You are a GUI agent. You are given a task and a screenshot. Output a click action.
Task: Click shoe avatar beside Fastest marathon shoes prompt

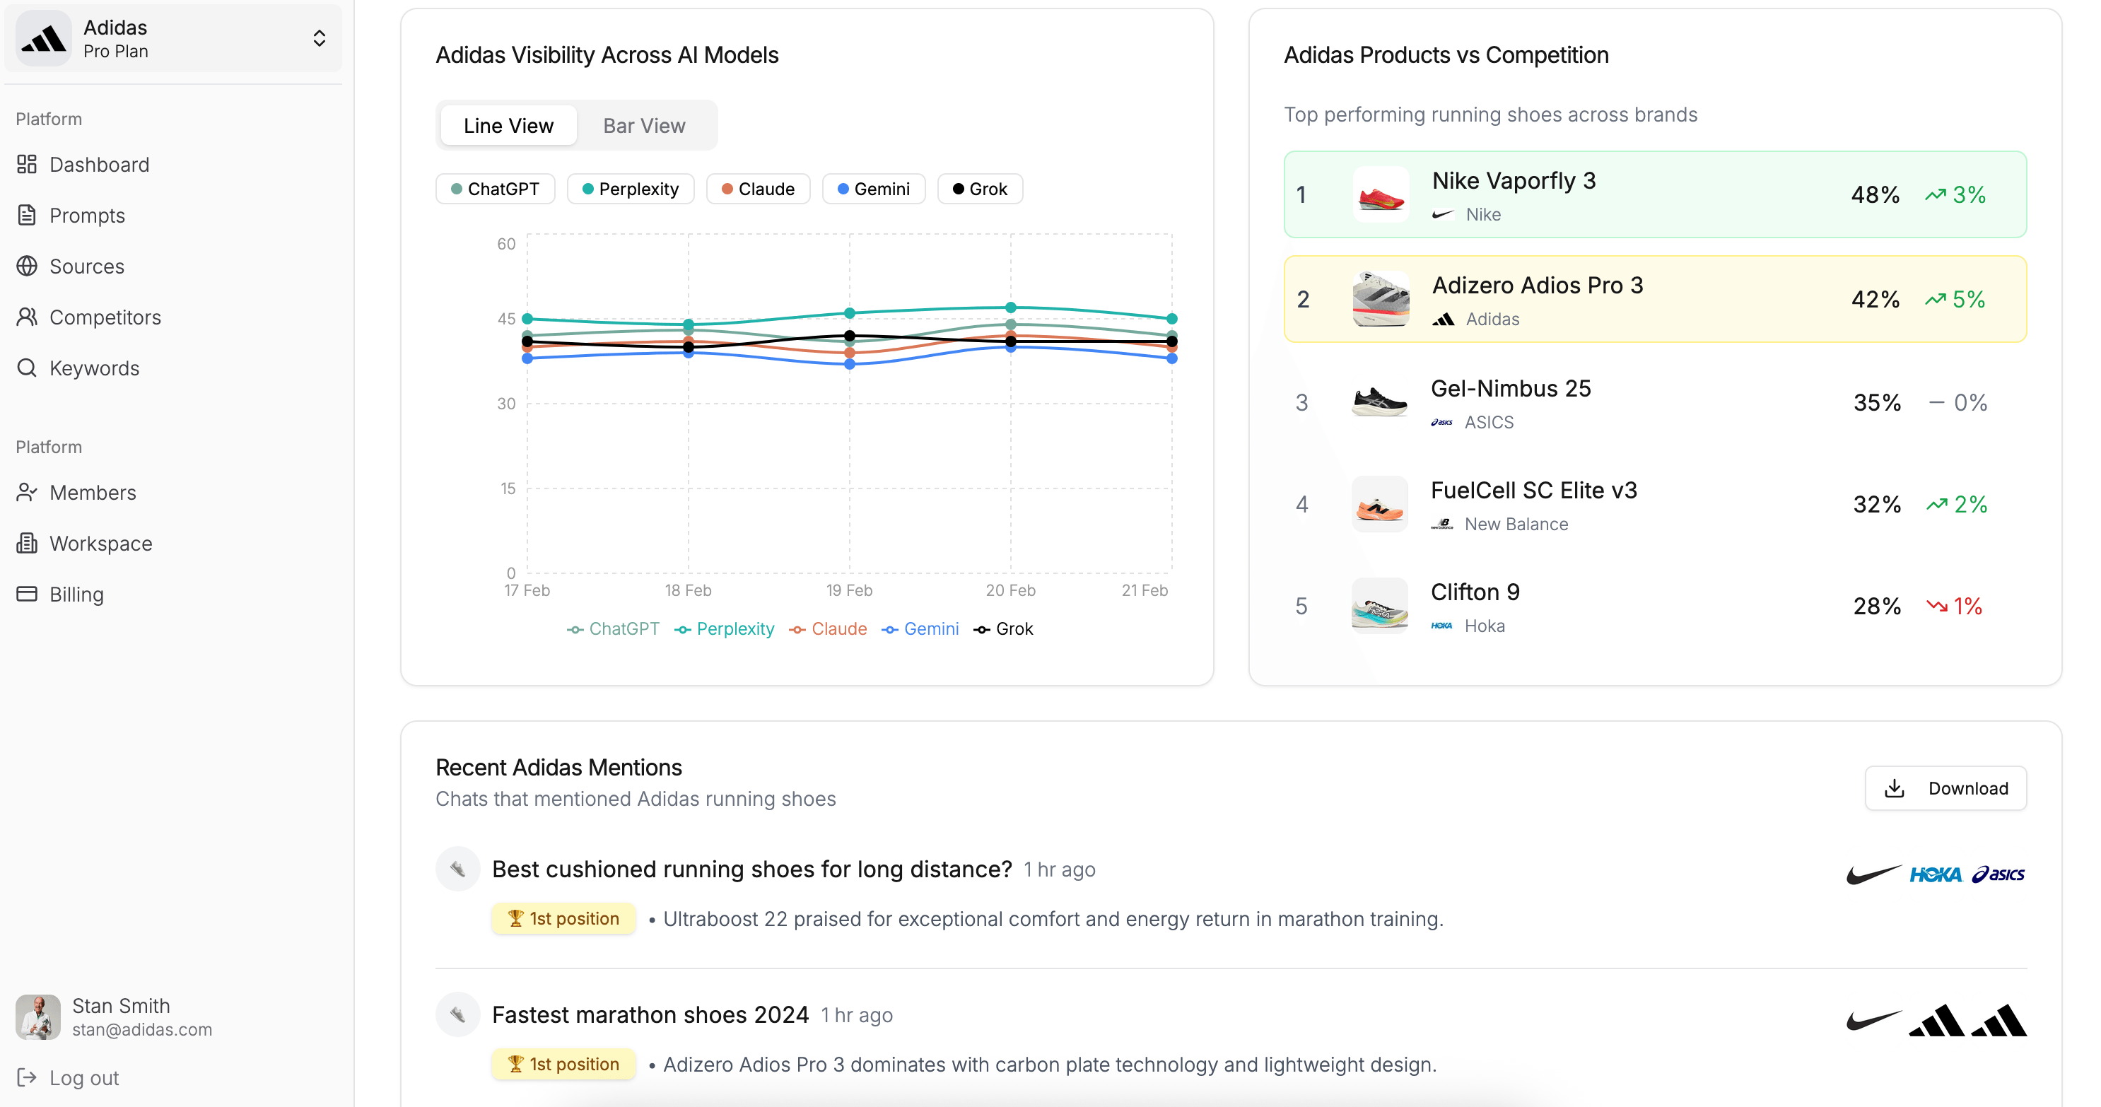pyautogui.click(x=457, y=1014)
